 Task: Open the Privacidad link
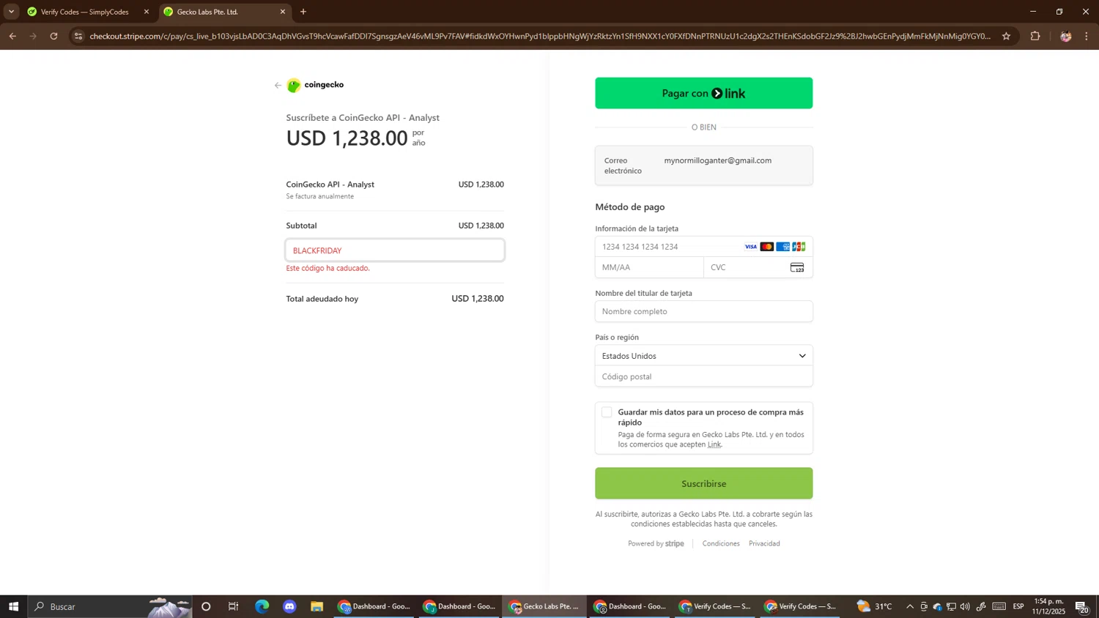(x=764, y=543)
